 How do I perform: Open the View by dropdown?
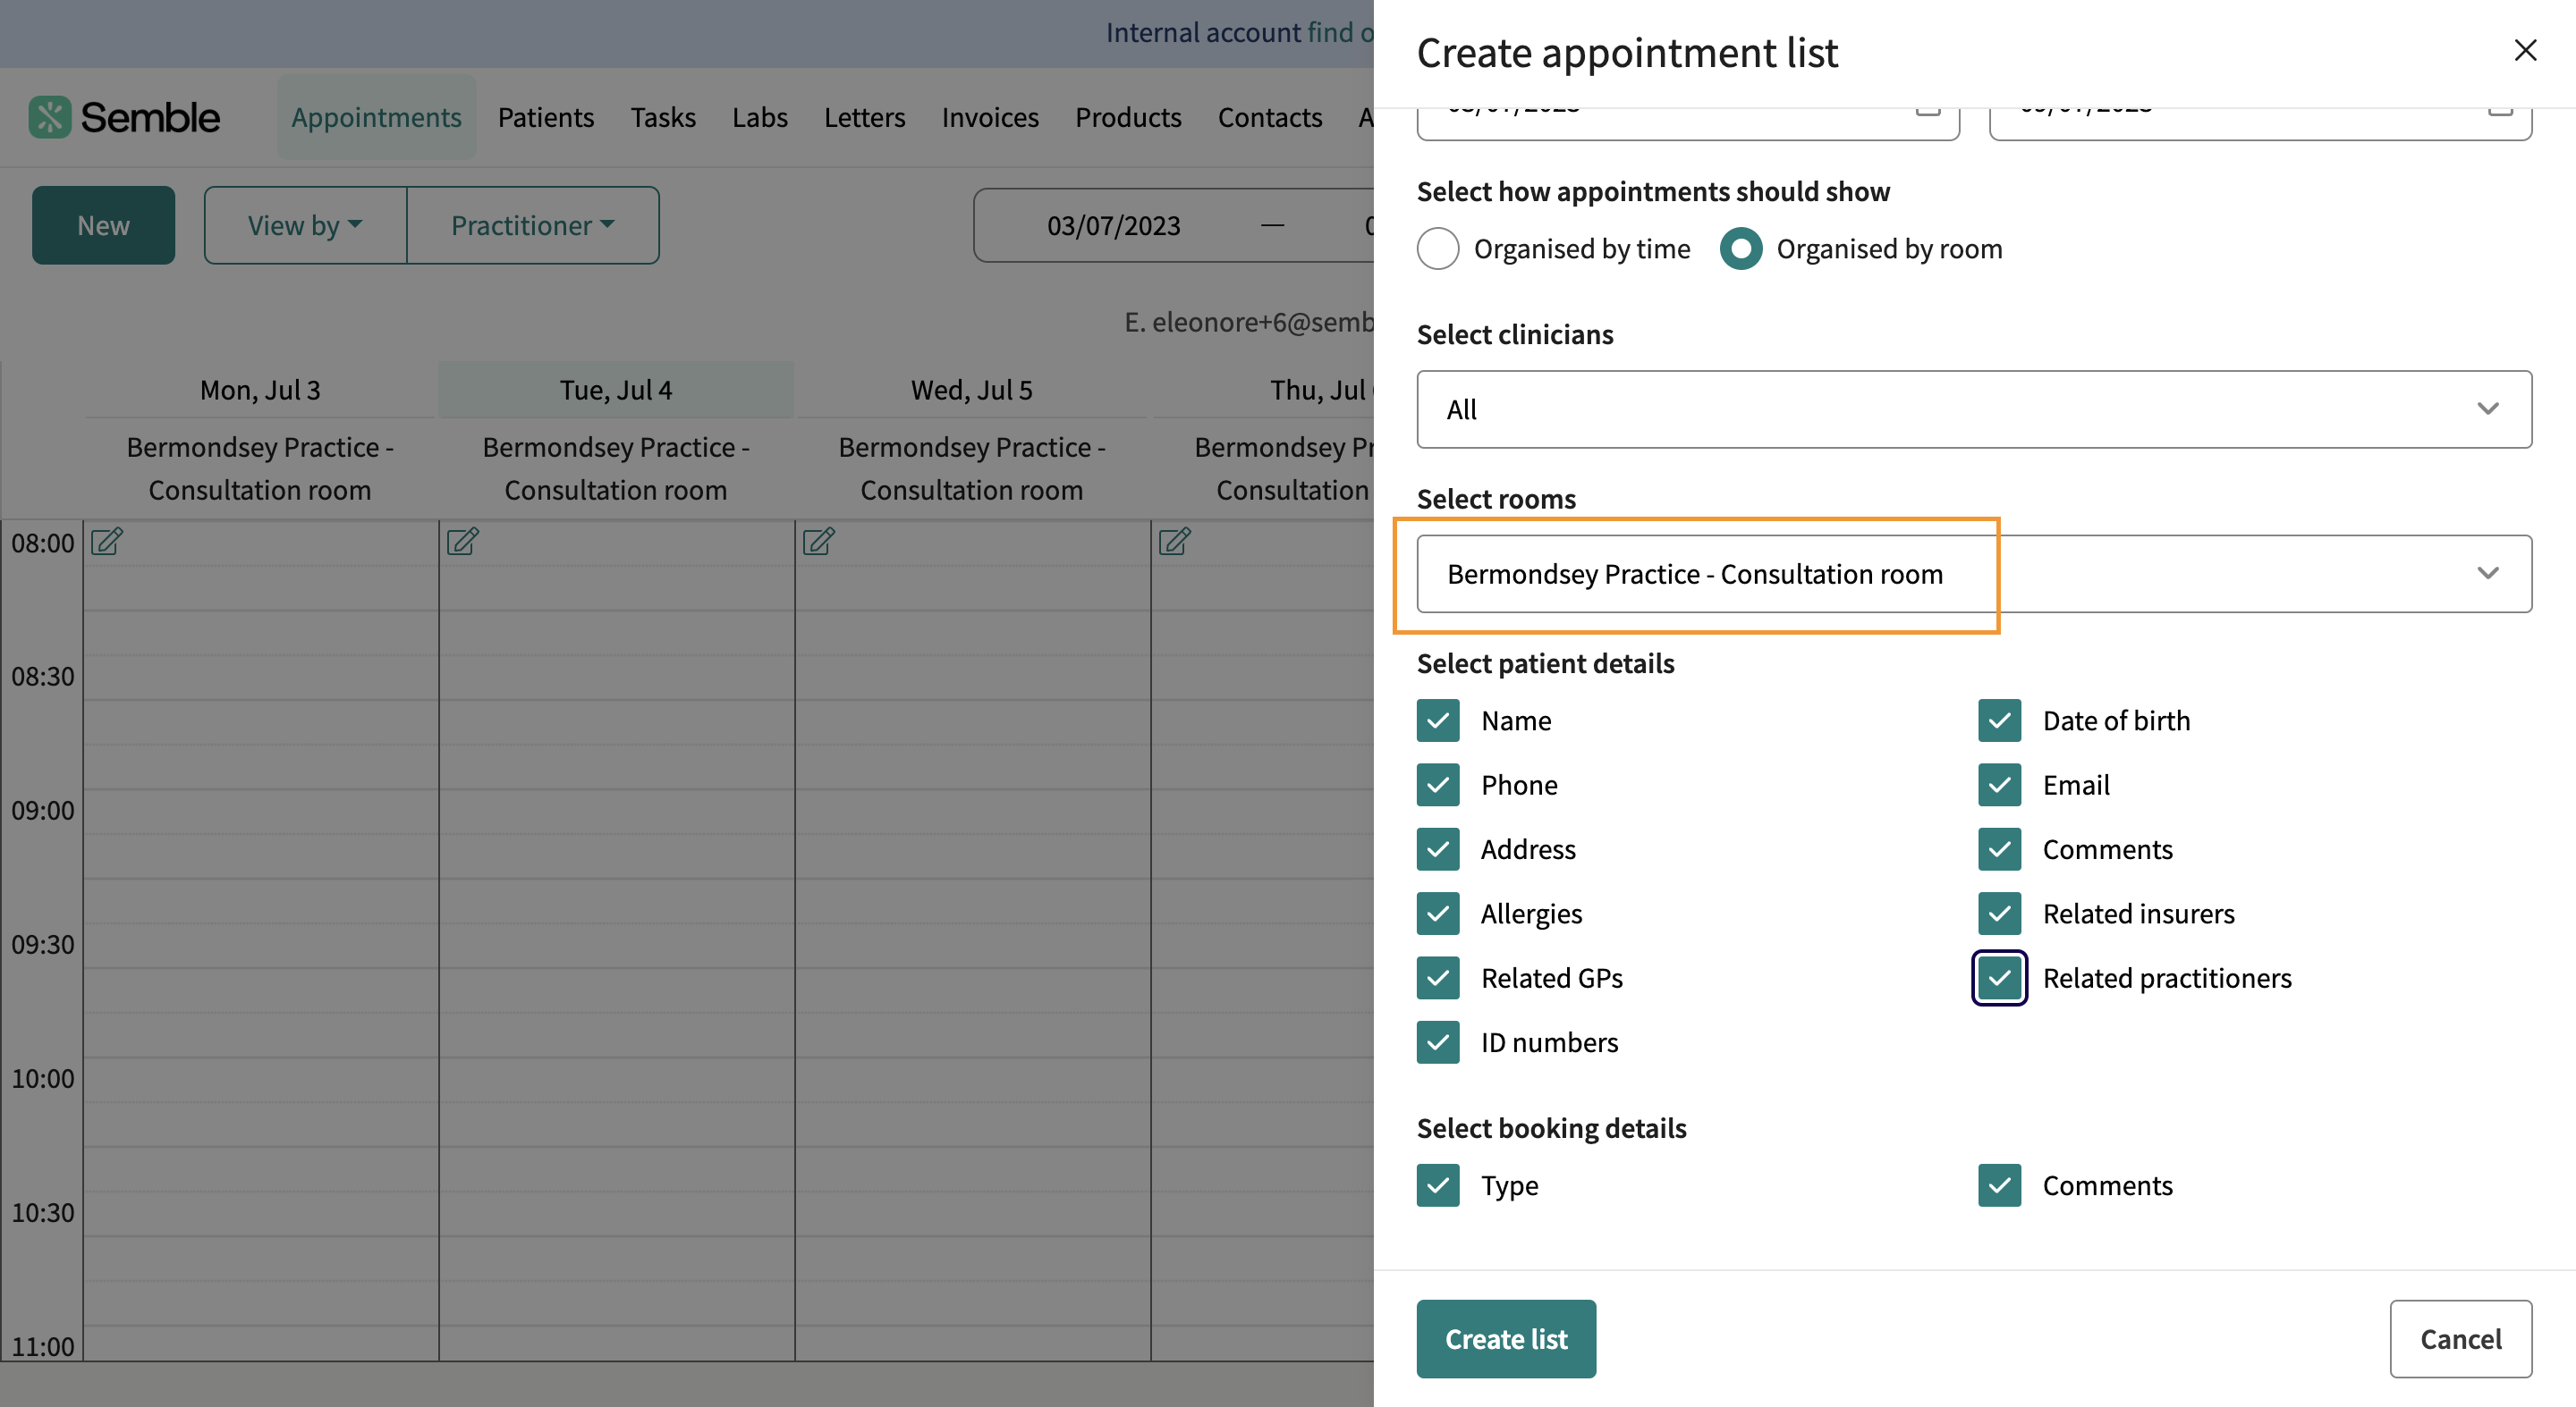tap(305, 226)
